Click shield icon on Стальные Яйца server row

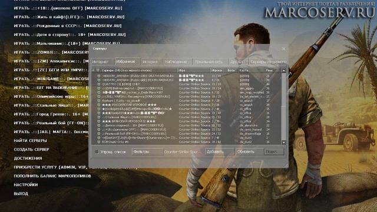99,117
